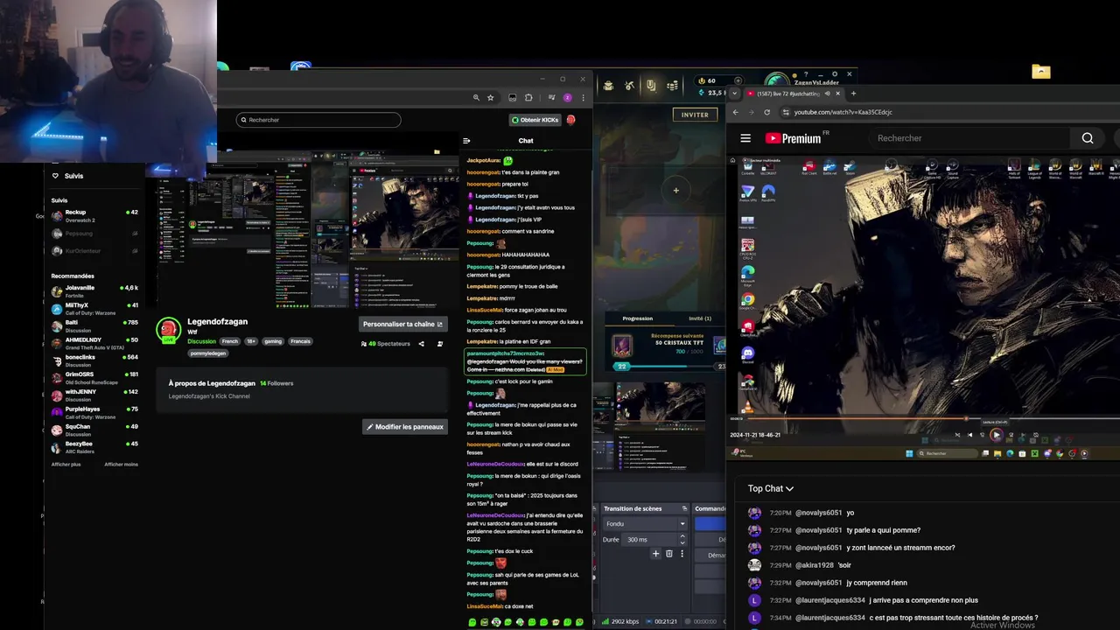Click the share icon next to Spectateurs

pyautogui.click(x=421, y=344)
